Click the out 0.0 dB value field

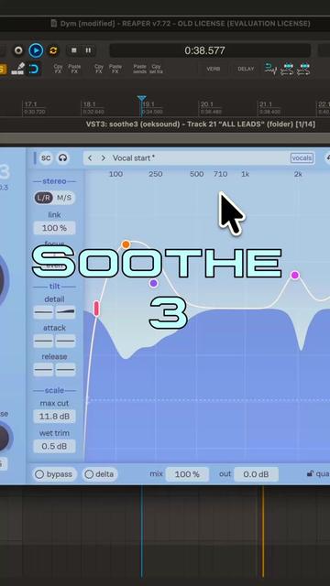[x=256, y=474]
